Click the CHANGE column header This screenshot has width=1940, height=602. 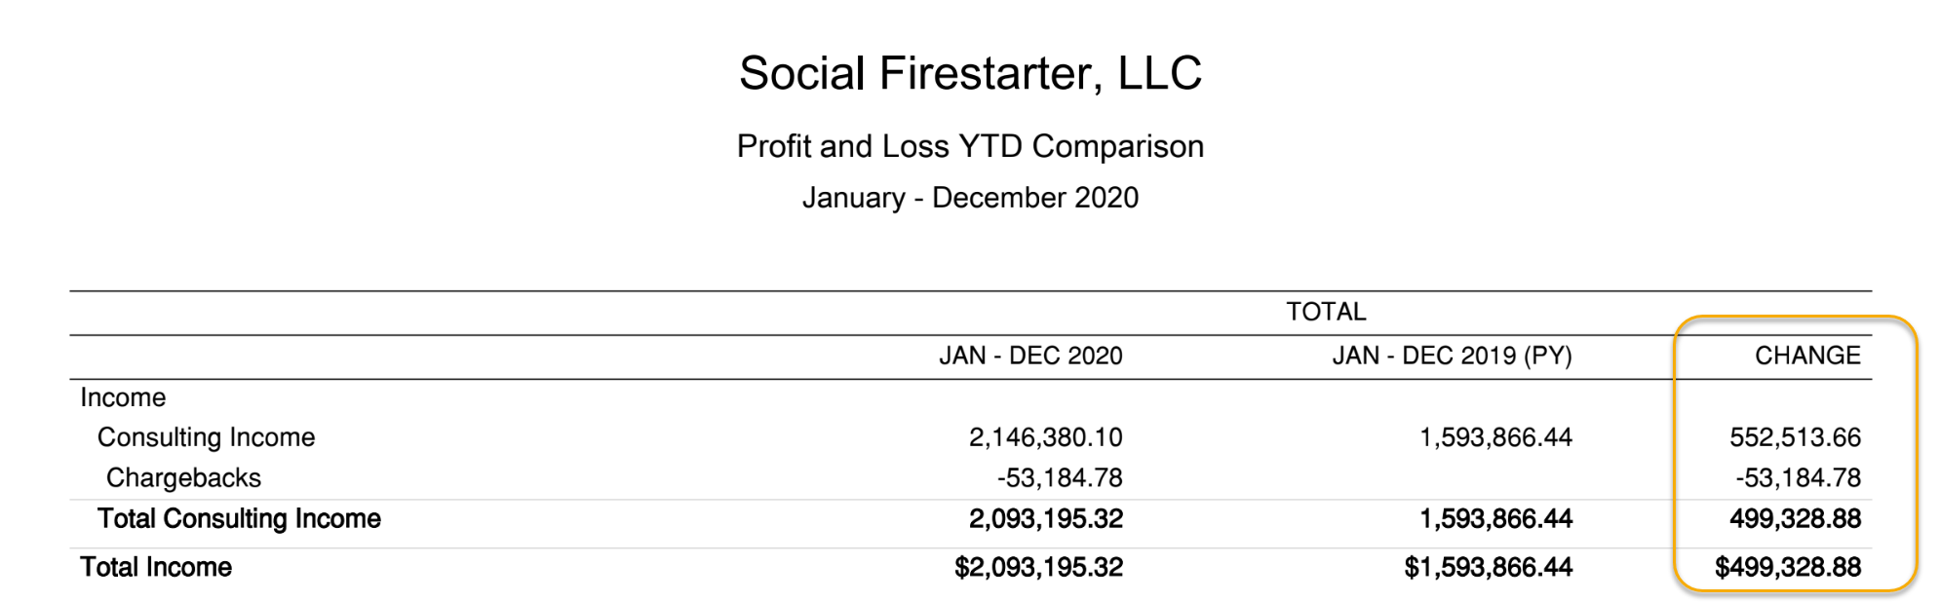(x=1807, y=356)
